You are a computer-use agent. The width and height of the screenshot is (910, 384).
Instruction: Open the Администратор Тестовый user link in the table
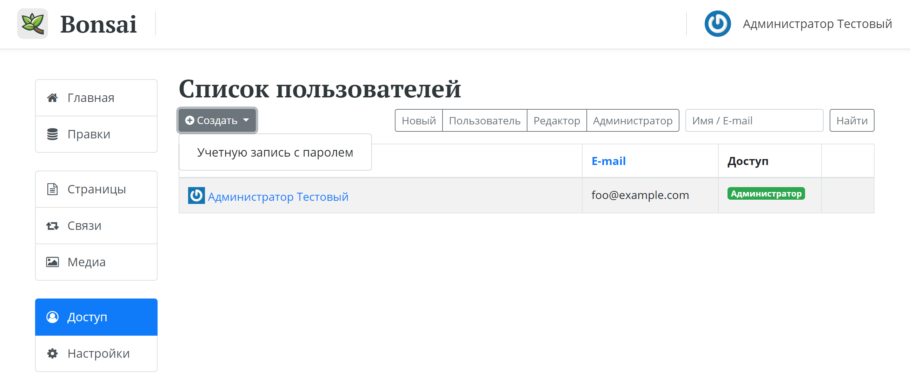278,197
